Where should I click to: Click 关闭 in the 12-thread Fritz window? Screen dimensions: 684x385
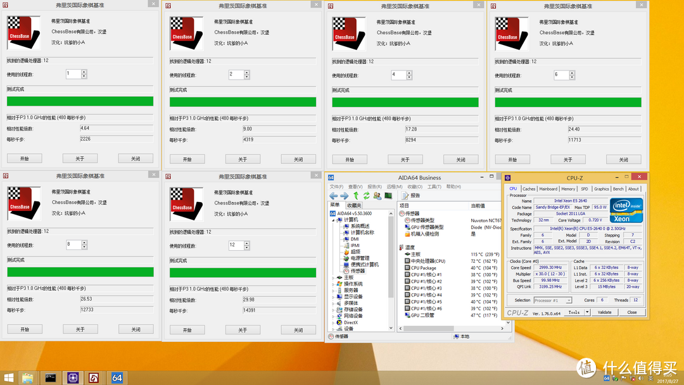(x=298, y=330)
